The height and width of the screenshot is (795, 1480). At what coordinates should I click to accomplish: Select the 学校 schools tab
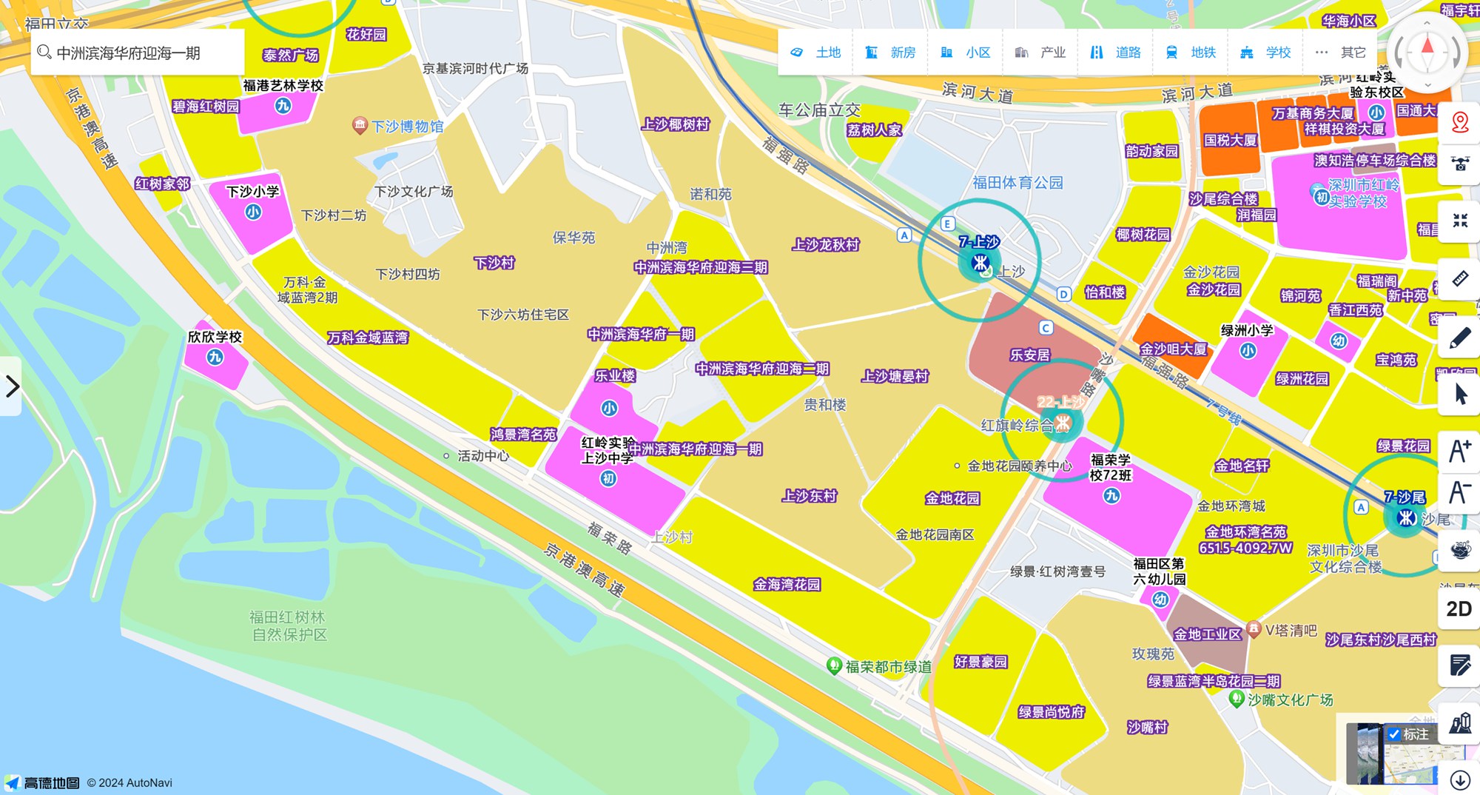[1265, 53]
